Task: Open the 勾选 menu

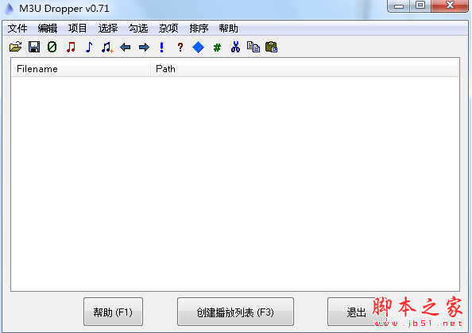Action: click(x=138, y=29)
